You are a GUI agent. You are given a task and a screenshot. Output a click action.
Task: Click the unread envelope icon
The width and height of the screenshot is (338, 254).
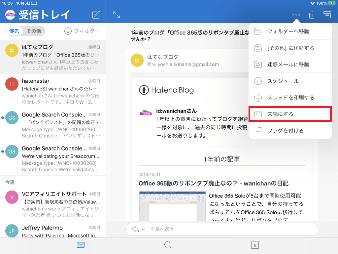tap(258, 114)
